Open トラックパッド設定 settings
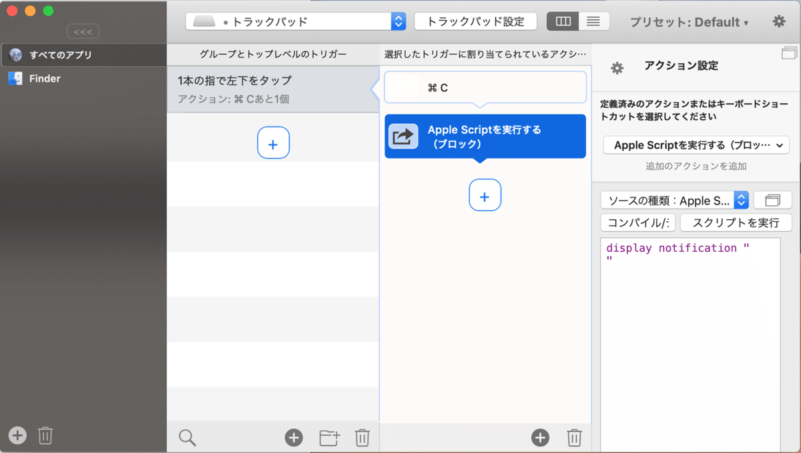This screenshot has height=453, width=801. pyautogui.click(x=475, y=21)
